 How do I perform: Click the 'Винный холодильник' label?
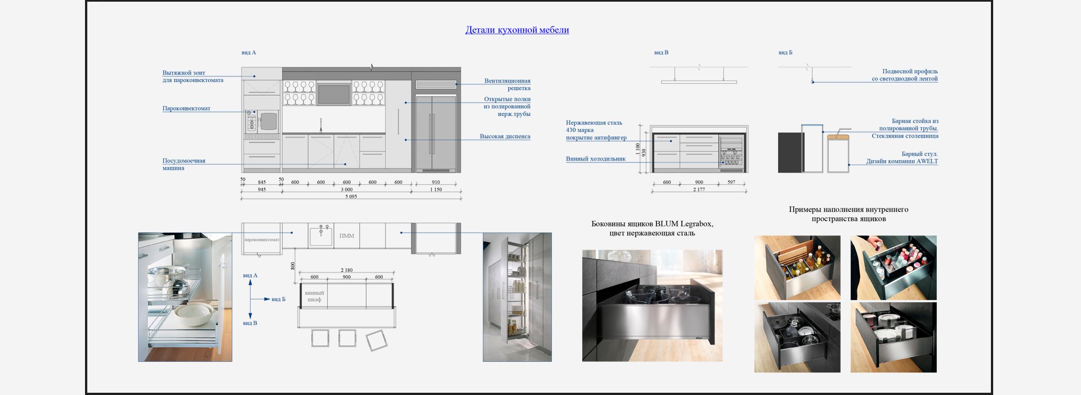pos(595,159)
